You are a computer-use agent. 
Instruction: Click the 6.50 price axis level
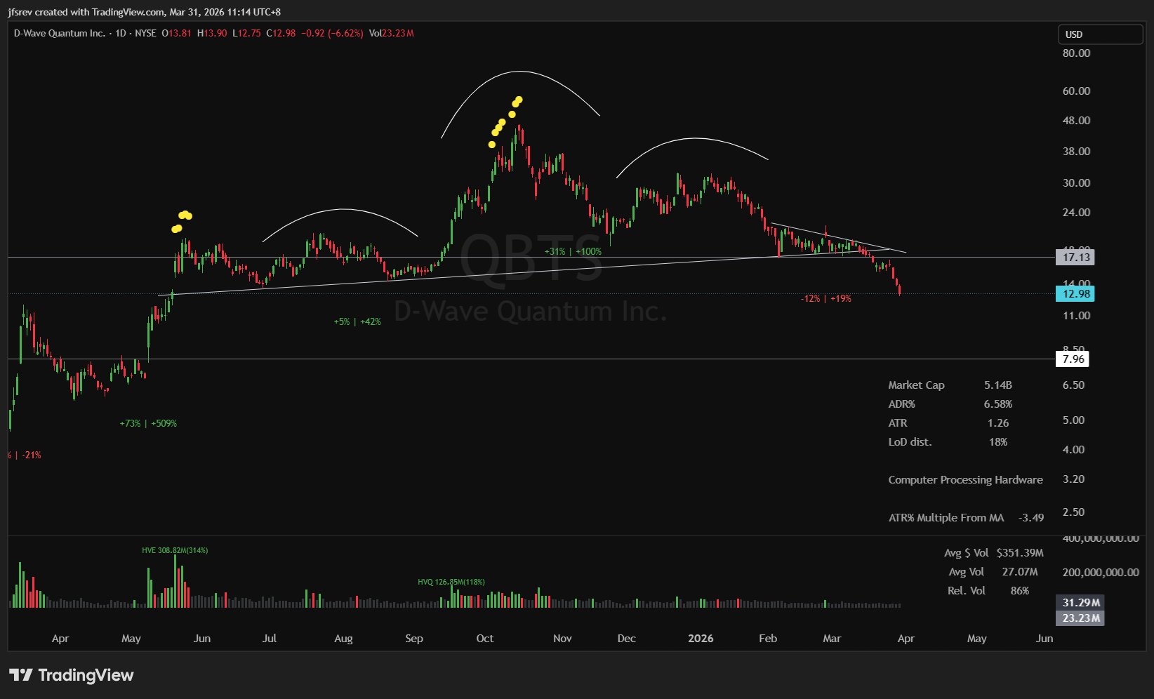[x=1073, y=385]
